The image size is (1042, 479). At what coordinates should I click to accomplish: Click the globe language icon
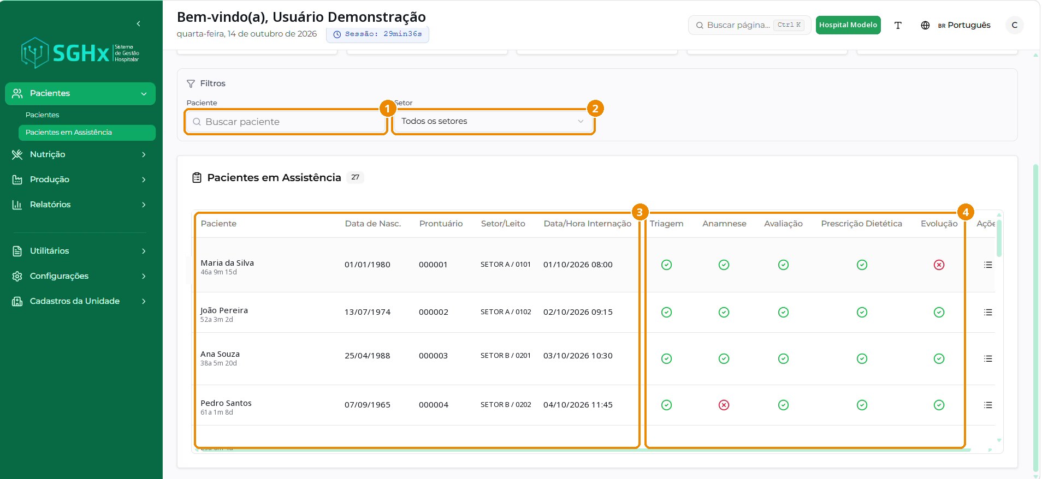coord(925,25)
